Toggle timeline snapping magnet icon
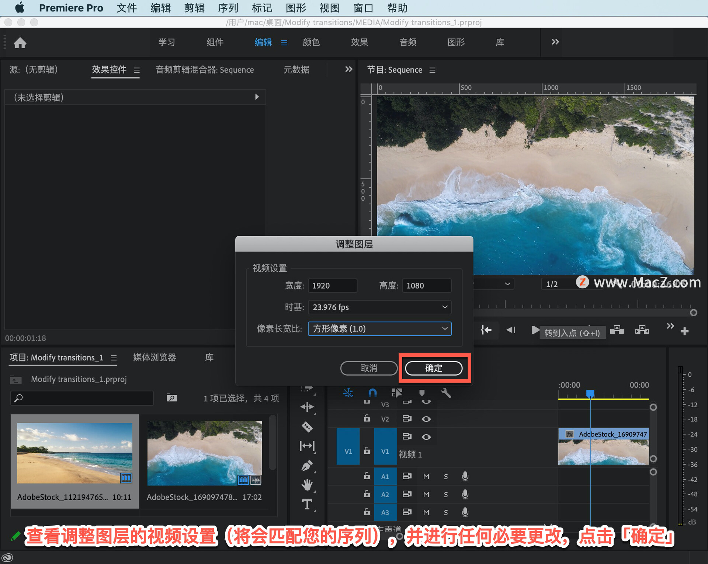This screenshot has height=564, width=708. (372, 393)
